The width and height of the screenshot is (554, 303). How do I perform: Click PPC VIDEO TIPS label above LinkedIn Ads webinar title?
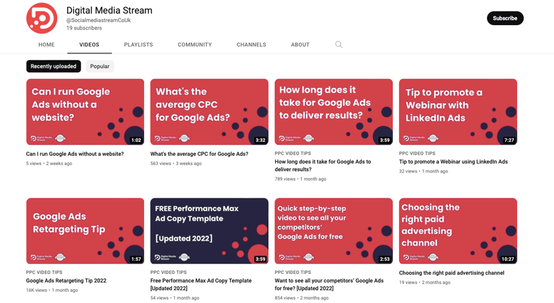coord(417,153)
